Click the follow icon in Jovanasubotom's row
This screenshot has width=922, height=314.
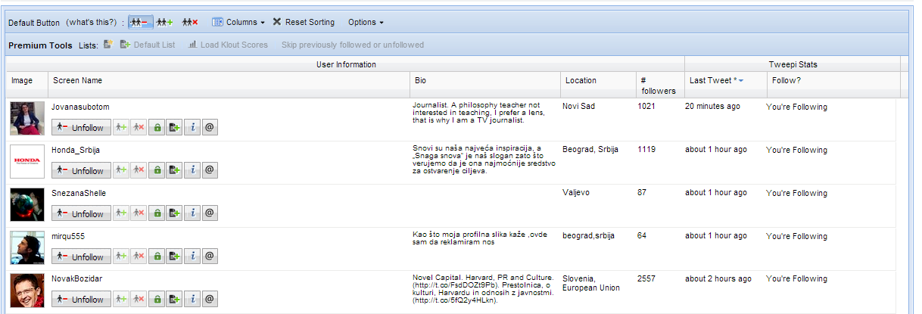coord(121,128)
